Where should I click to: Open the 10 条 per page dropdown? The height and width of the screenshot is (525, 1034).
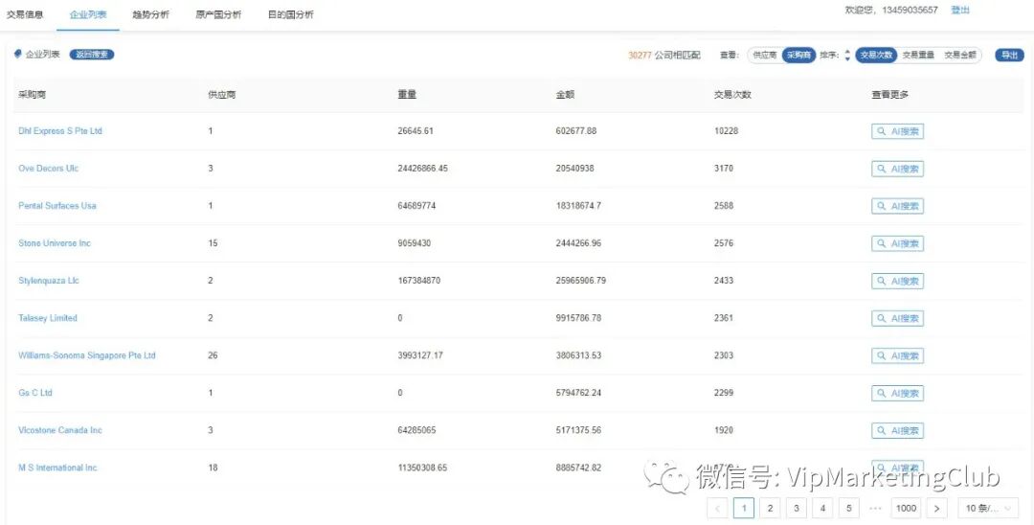click(x=987, y=508)
